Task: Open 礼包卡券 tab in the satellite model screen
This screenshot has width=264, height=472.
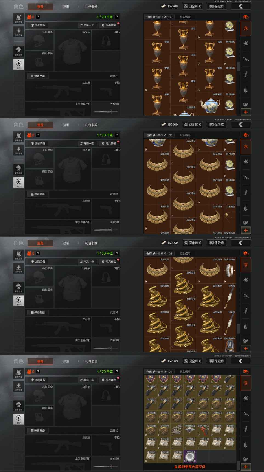Action: tap(91, 125)
